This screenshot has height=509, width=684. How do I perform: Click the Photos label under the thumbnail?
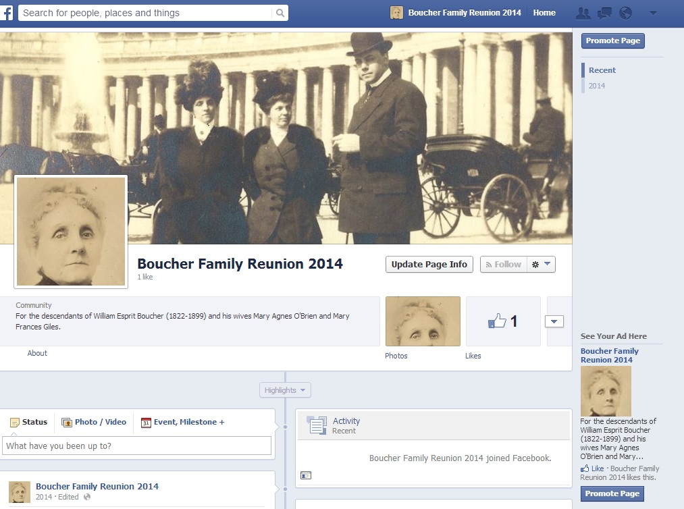pyautogui.click(x=396, y=356)
